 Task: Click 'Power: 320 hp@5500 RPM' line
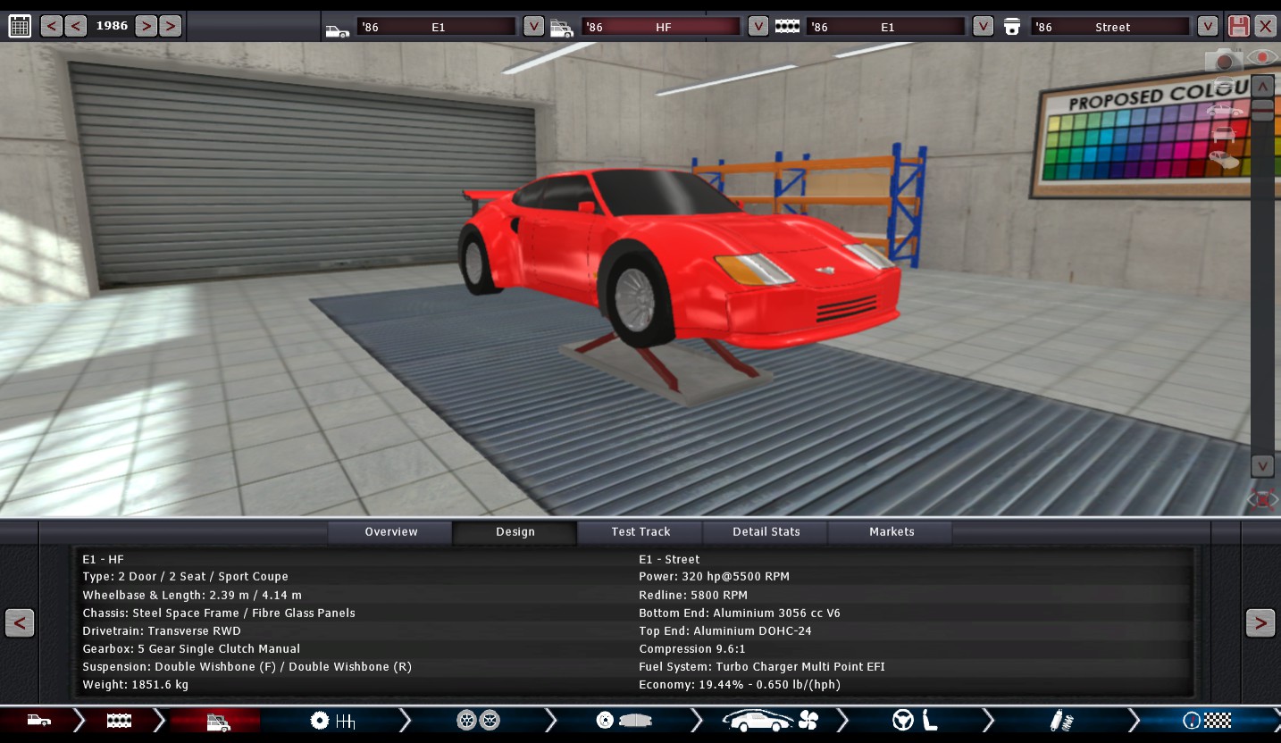[714, 577]
